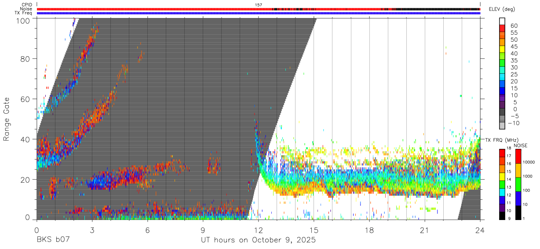
Task: Click the CPID value 157
Action: (x=258, y=5)
